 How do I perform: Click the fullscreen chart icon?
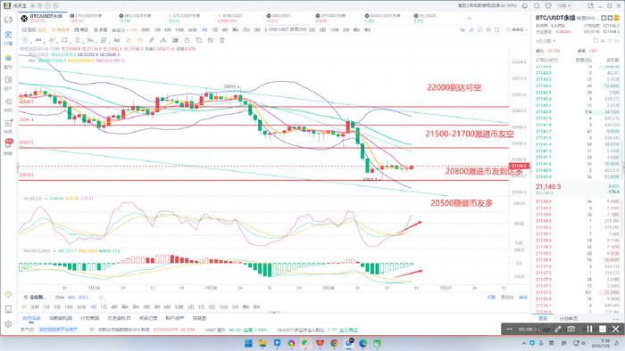pos(497,29)
